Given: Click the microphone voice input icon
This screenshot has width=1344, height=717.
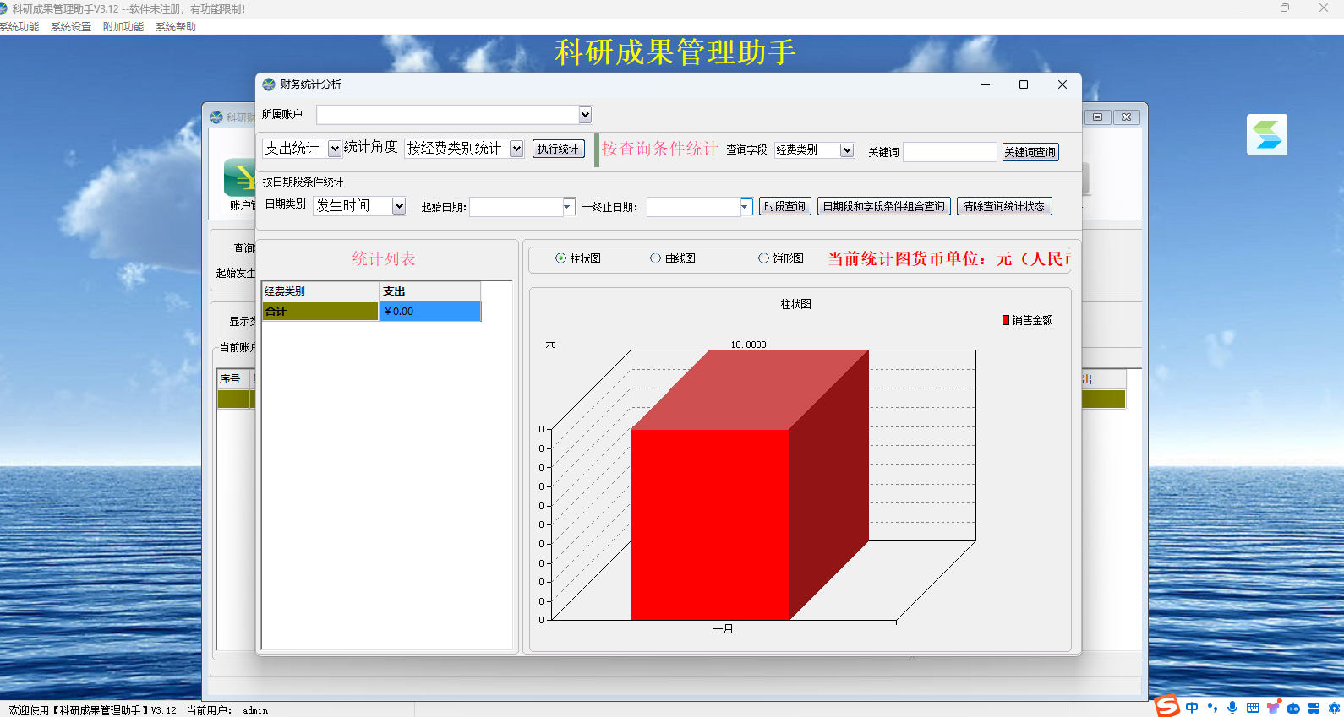Looking at the screenshot, I should (x=1232, y=708).
